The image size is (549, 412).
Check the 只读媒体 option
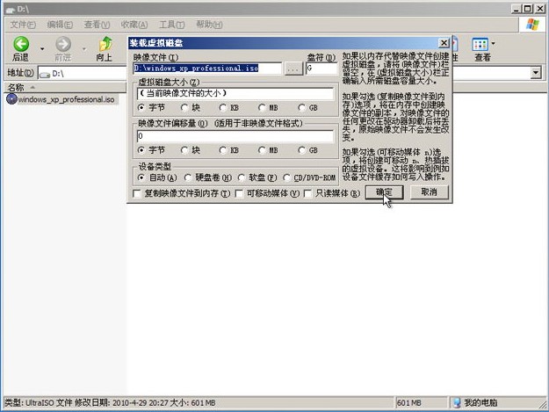click(x=307, y=192)
